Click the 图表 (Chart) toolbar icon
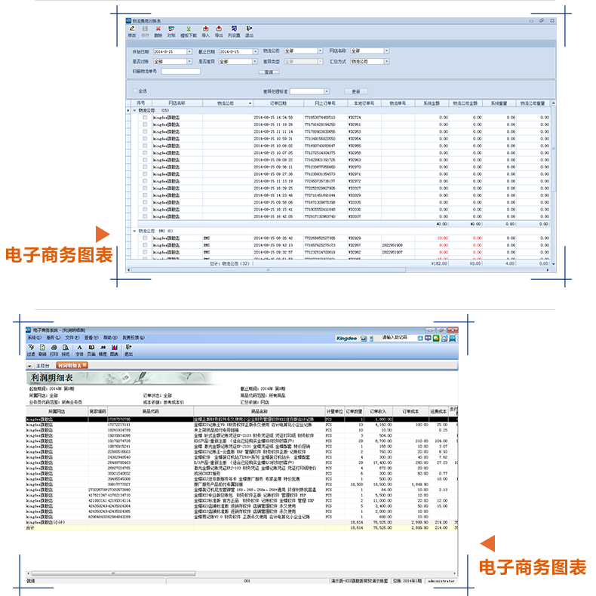 pos(114,349)
